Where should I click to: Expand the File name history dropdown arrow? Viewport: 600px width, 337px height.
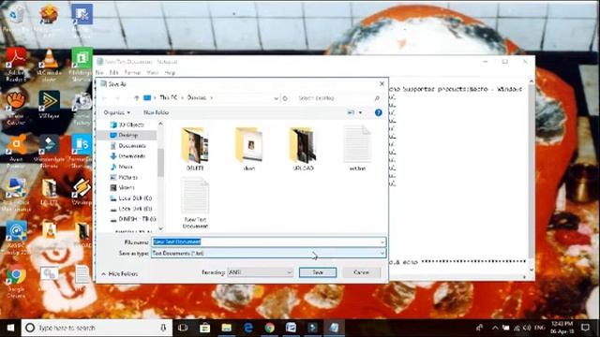pos(382,242)
